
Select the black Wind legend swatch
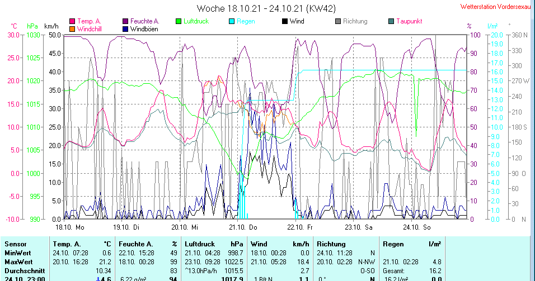point(285,22)
